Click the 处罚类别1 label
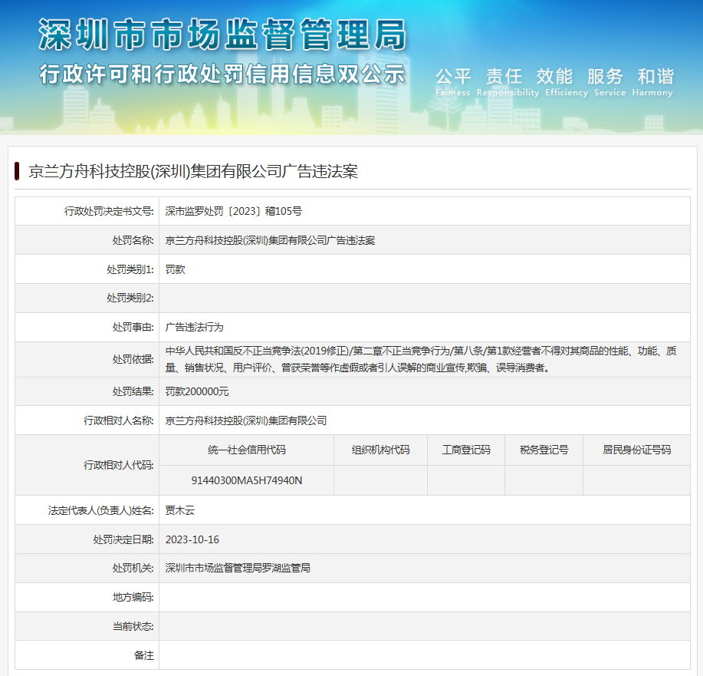 pyautogui.click(x=130, y=269)
